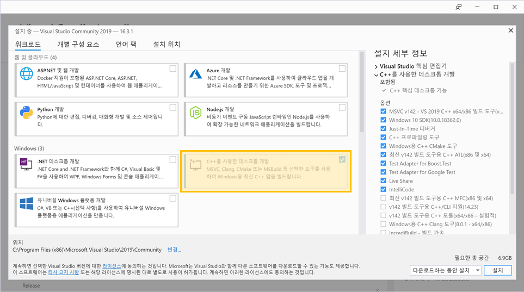
Task: Uncheck Just-In-Time debugger option
Action: pos(383,129)
